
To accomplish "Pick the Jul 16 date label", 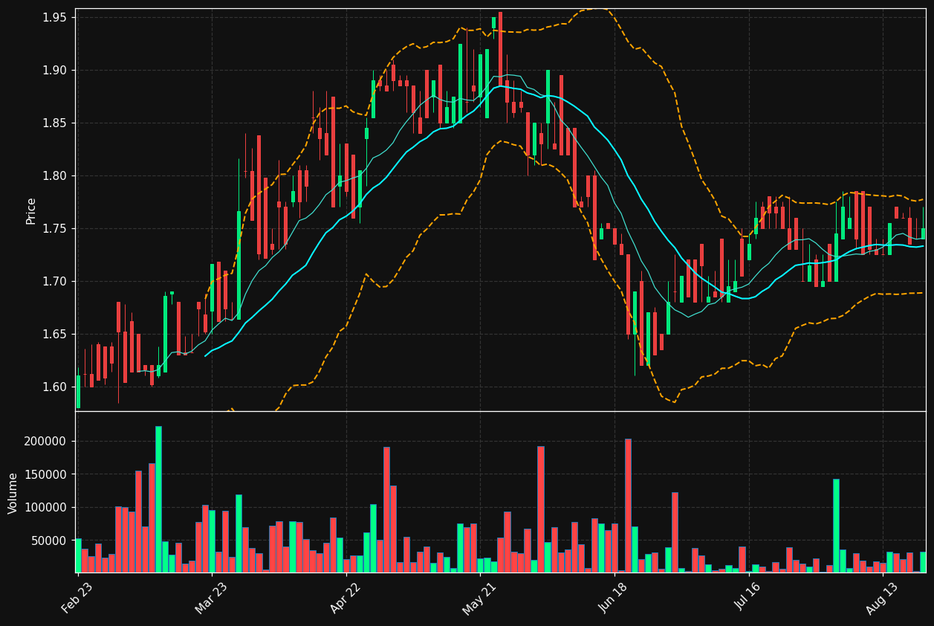I will (x=748, y=598).
